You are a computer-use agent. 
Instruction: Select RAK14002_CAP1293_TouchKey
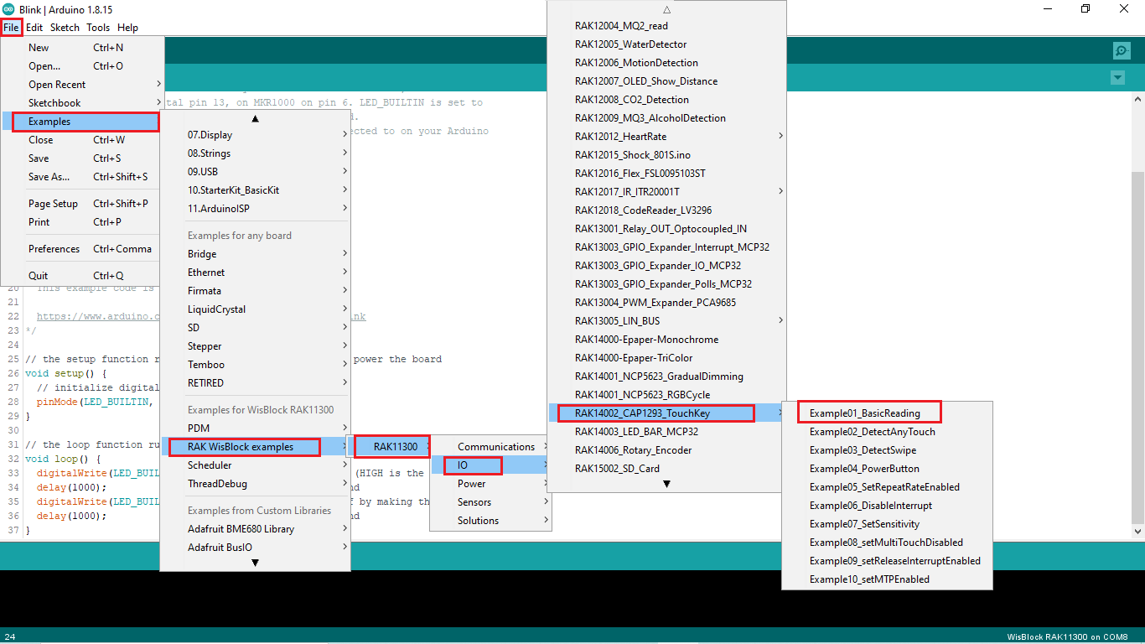click(666, 413)
